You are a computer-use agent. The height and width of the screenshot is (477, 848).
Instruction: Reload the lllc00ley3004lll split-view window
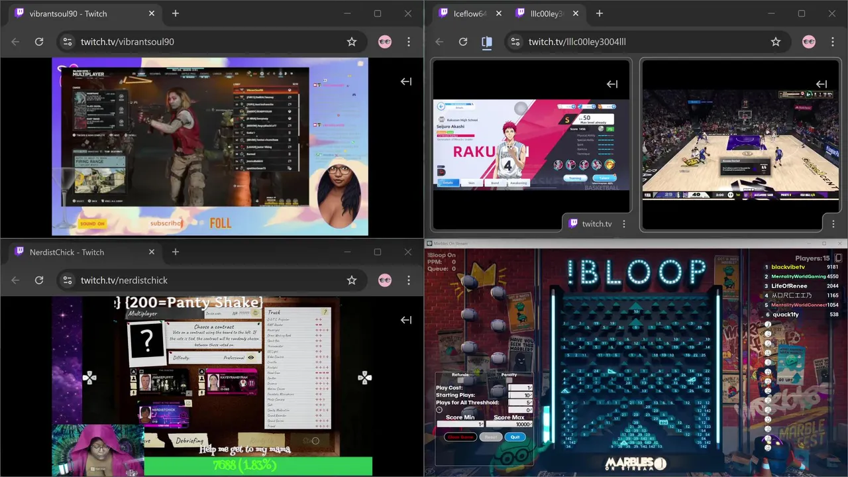click(463, 42)
